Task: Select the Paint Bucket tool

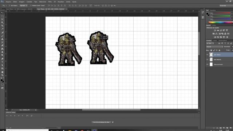Action: pos(3,49)
